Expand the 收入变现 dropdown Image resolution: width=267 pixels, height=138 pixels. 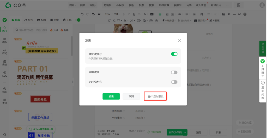202,5
